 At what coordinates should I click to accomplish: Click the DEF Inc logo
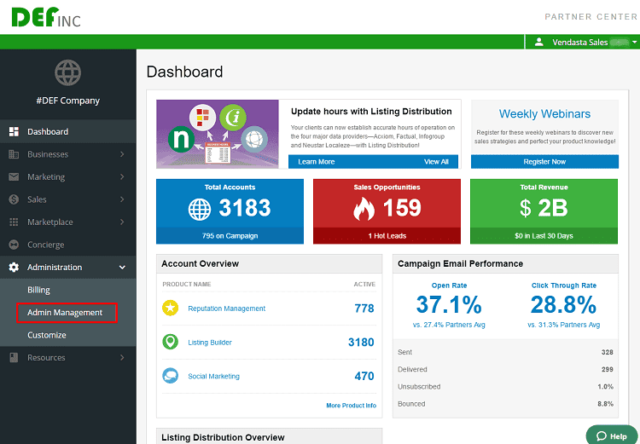click(46, 18)
